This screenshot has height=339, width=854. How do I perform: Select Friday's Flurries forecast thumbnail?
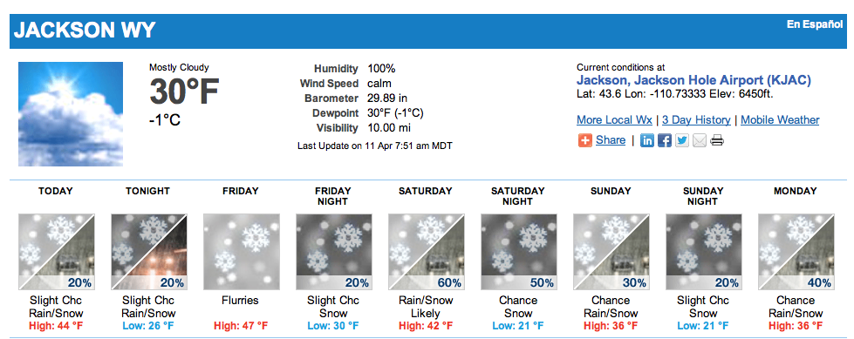pyautogui.click(x=242, y=251)
